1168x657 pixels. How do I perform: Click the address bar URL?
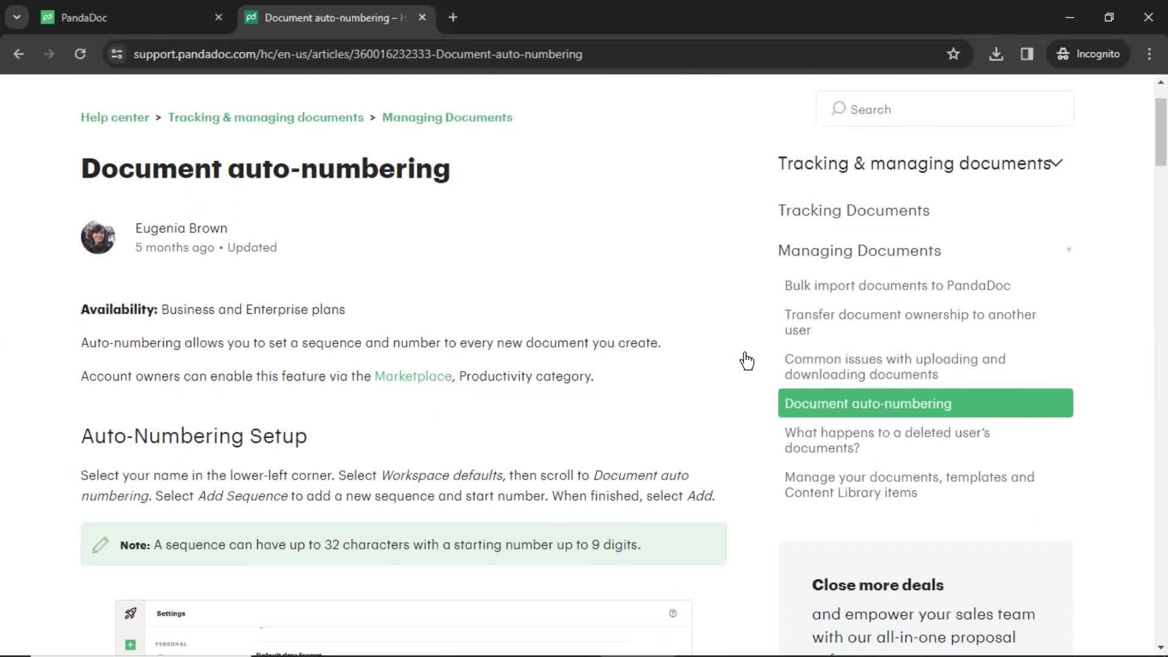[x=358, y=54]
